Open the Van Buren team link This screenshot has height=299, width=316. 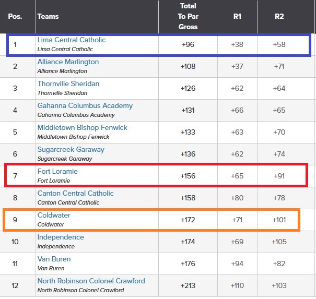pos(54,259)
